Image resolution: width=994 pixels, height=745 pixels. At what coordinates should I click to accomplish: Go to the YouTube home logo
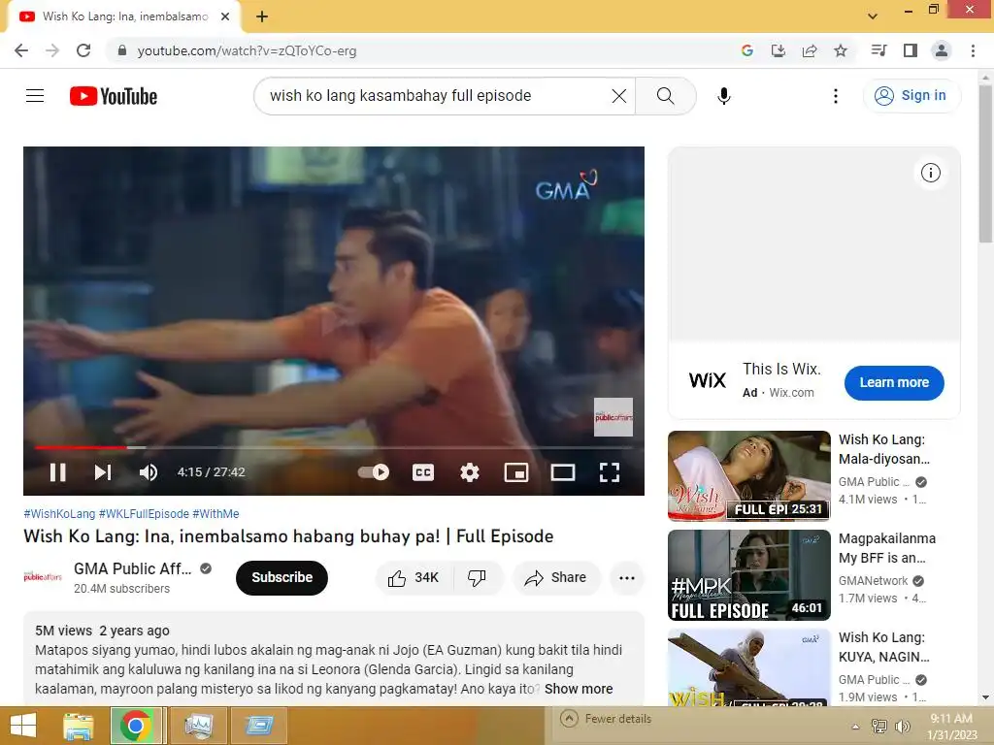pos(114,96)
